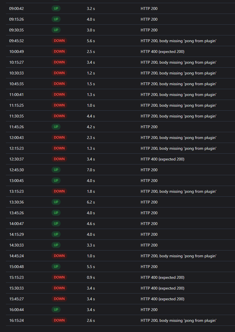
Task: Click the UP badge for the 11:45:26 check
Action: pyautogui.click(x=56, y=127)
